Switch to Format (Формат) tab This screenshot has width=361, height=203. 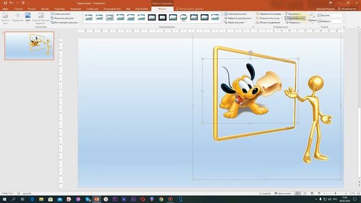tap(162, 9)
